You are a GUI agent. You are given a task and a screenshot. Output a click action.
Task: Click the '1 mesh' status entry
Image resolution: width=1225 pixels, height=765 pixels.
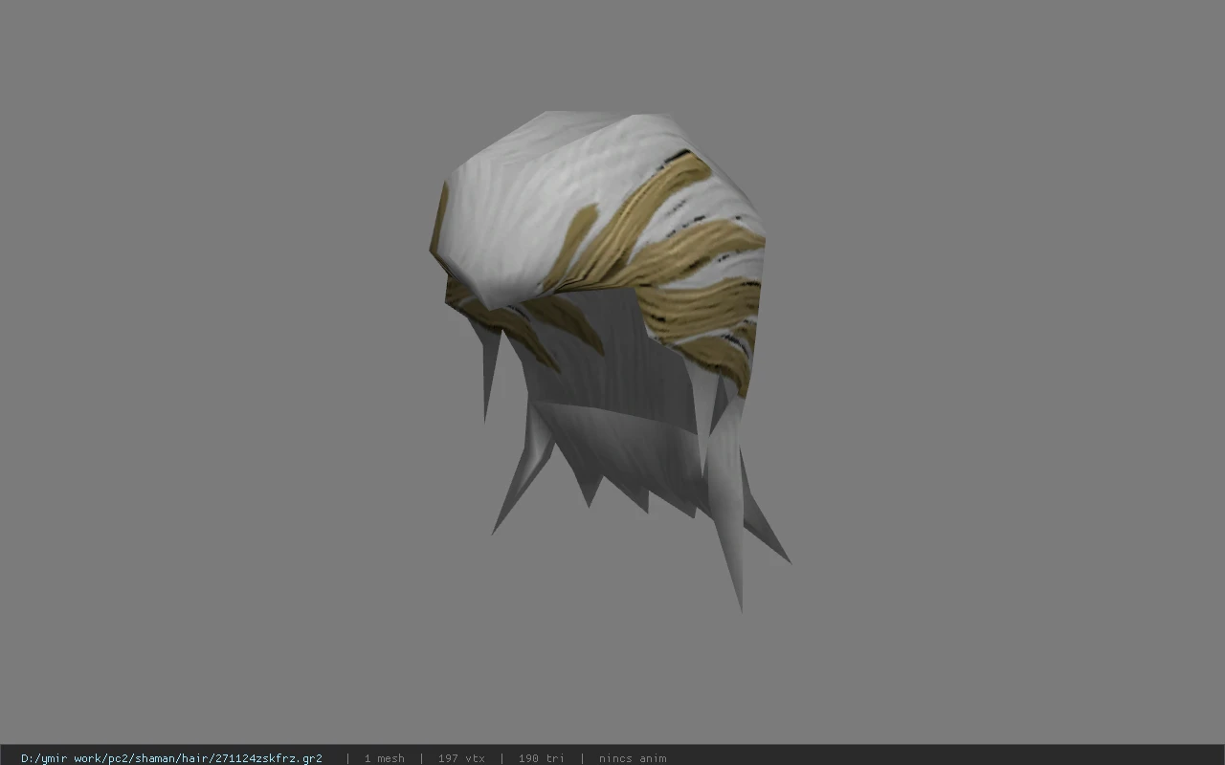coord(384,758)
